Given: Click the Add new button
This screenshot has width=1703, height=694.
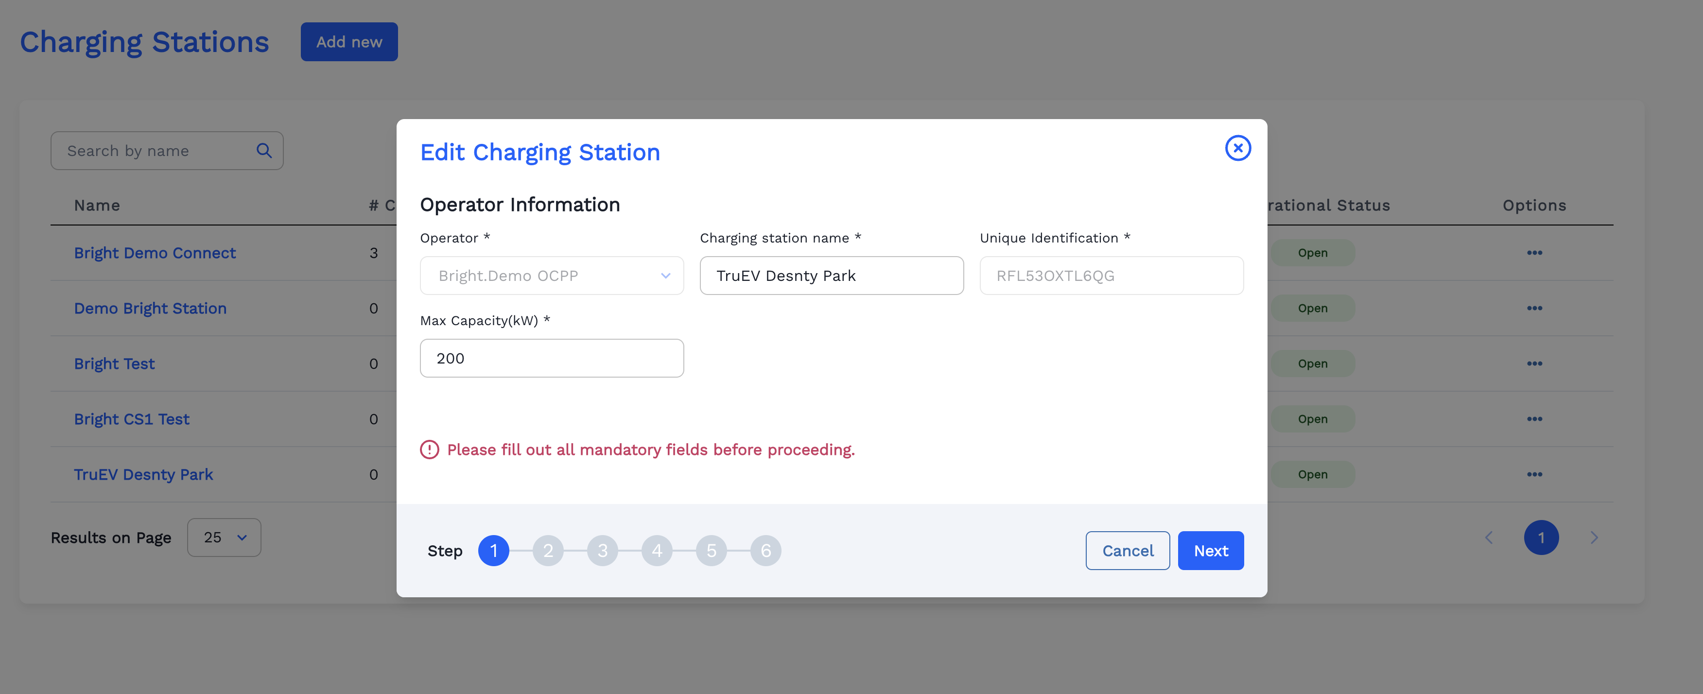Looking at the screenshot, I should [349, 42].
